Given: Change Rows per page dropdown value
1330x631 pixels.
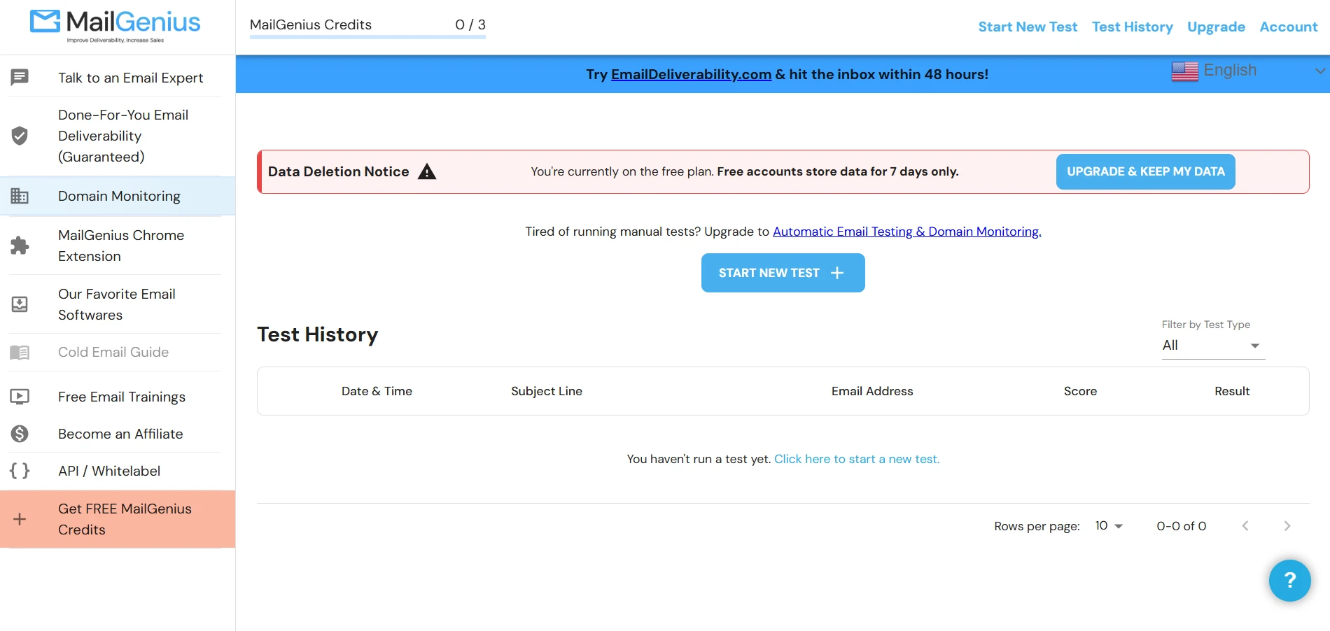Looking at the screenshot, I should 1108,526.
